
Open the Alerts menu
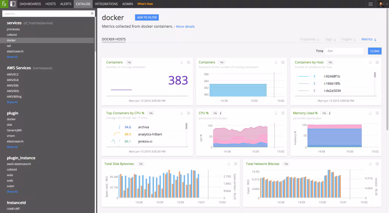(66, 4)
